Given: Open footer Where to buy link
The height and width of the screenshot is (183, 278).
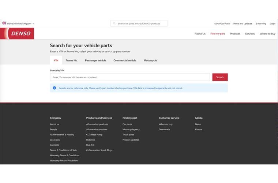Looking at the screenshot, I should pyautogui.click(x=166, y=124).
